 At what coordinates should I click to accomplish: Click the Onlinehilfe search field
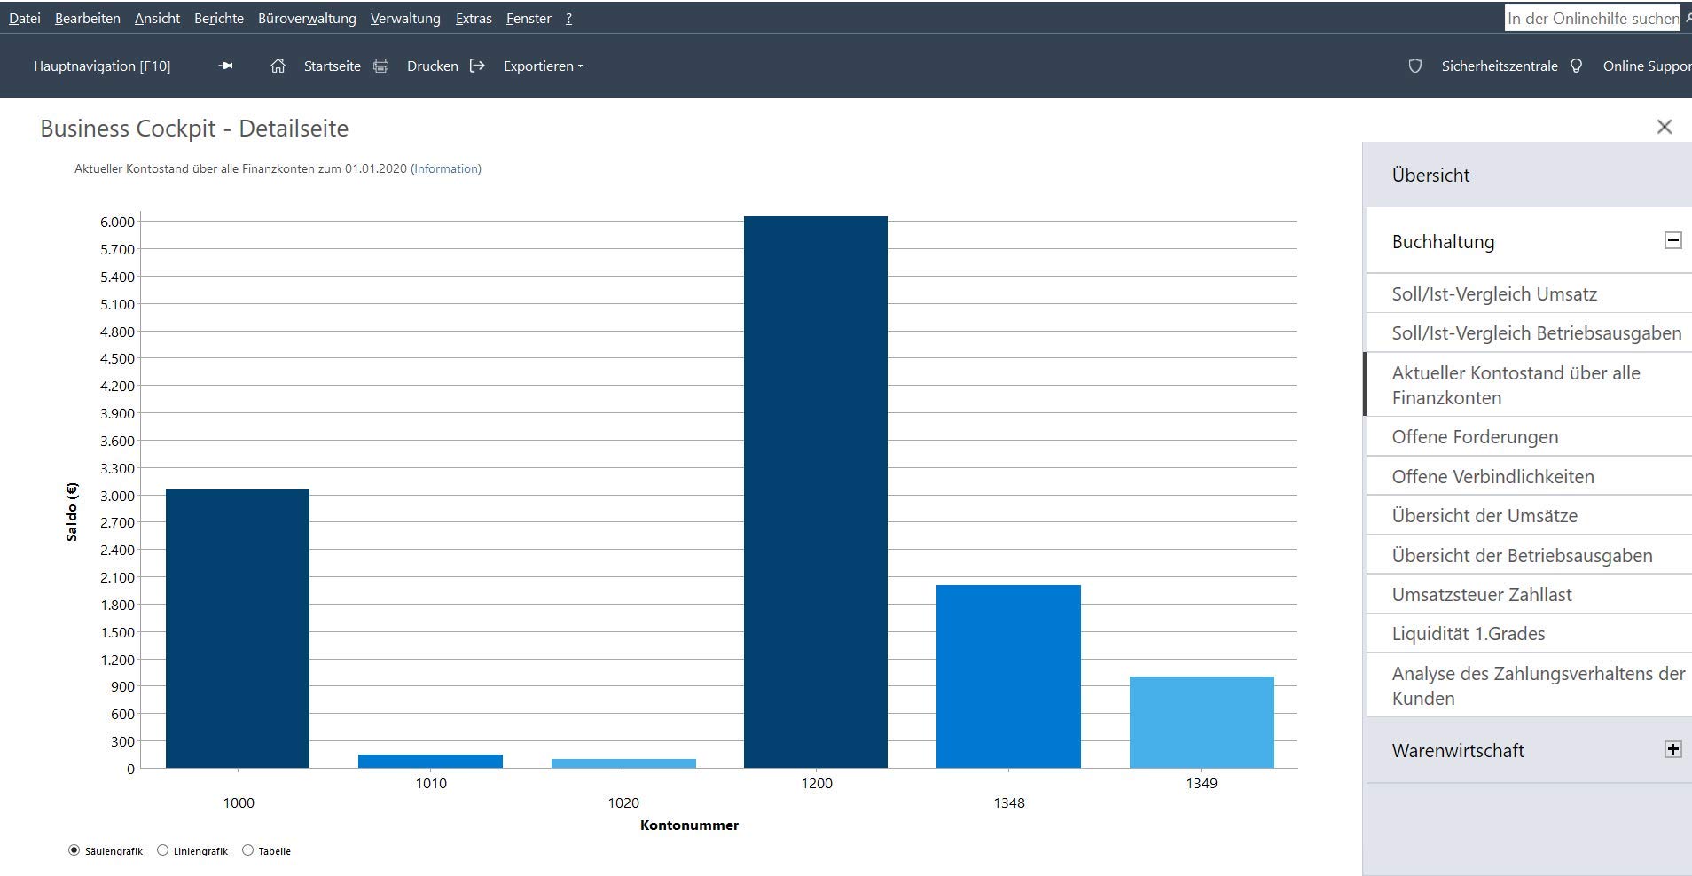click(x=1593, y=18)
